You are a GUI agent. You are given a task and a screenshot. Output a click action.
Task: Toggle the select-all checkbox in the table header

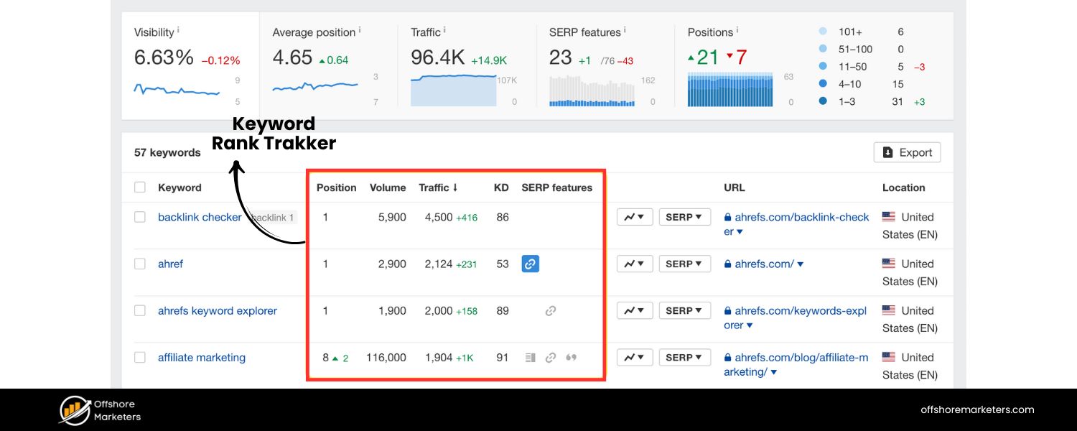[140, 187]
